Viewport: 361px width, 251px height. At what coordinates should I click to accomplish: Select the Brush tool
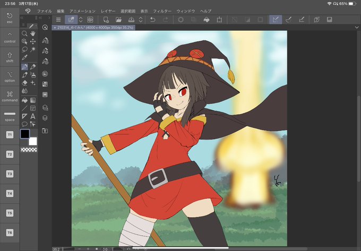pyautogui.click(x=24, y=75)
